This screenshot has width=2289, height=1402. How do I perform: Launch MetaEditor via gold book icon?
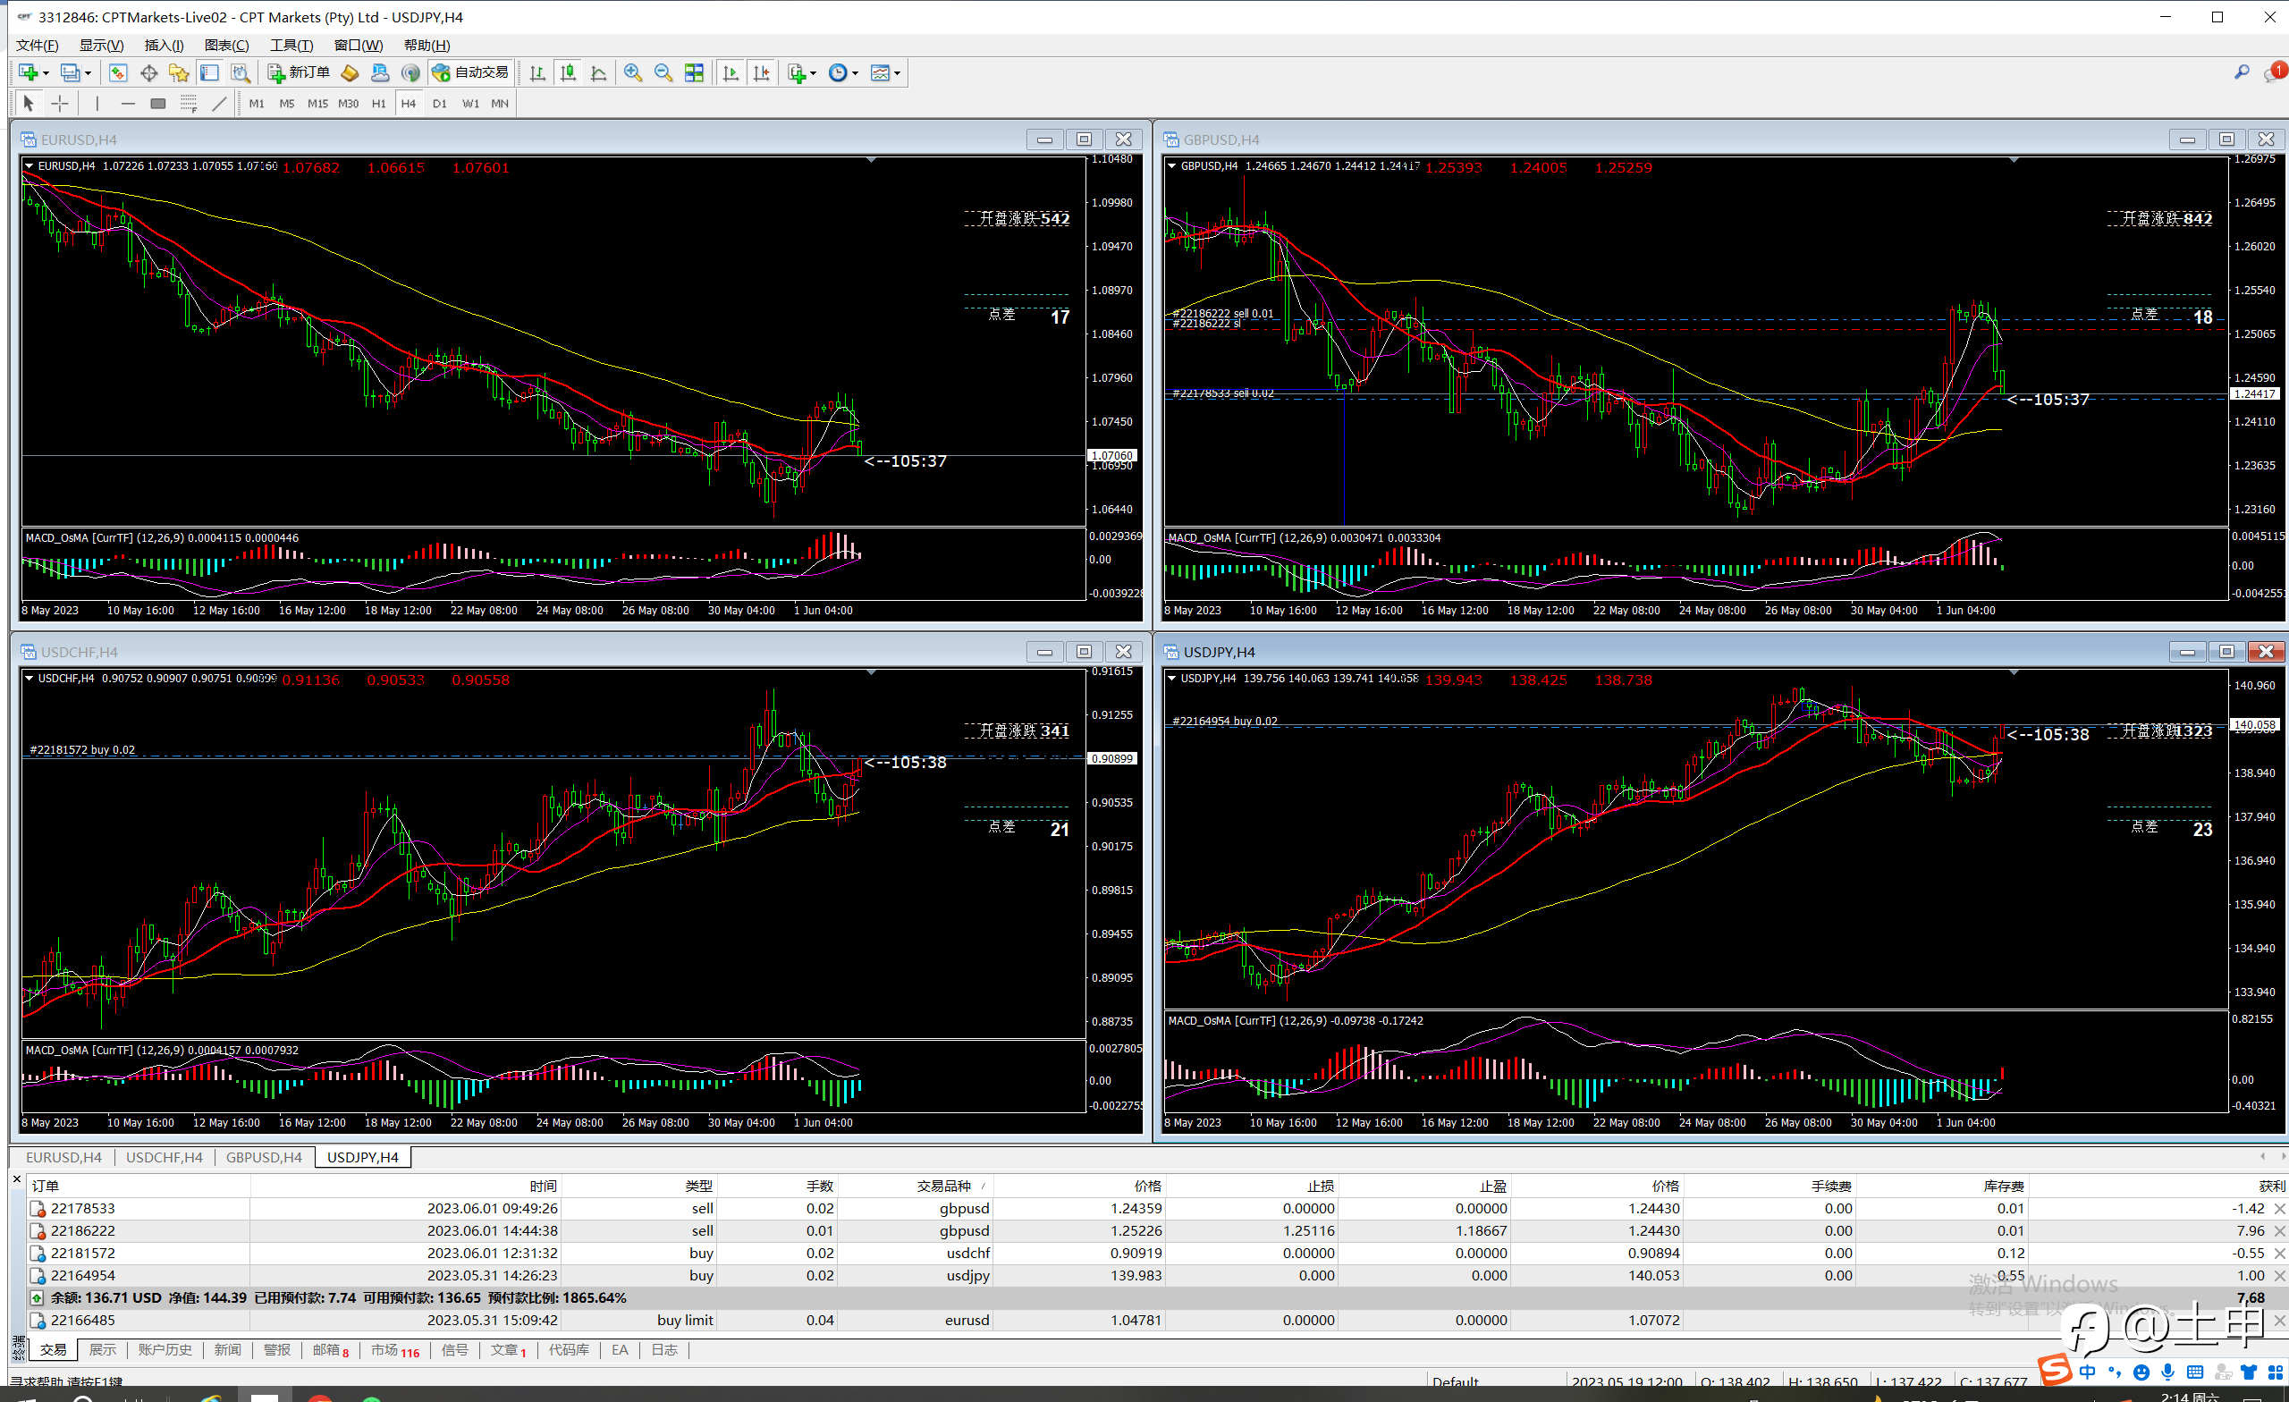point(350,72)
